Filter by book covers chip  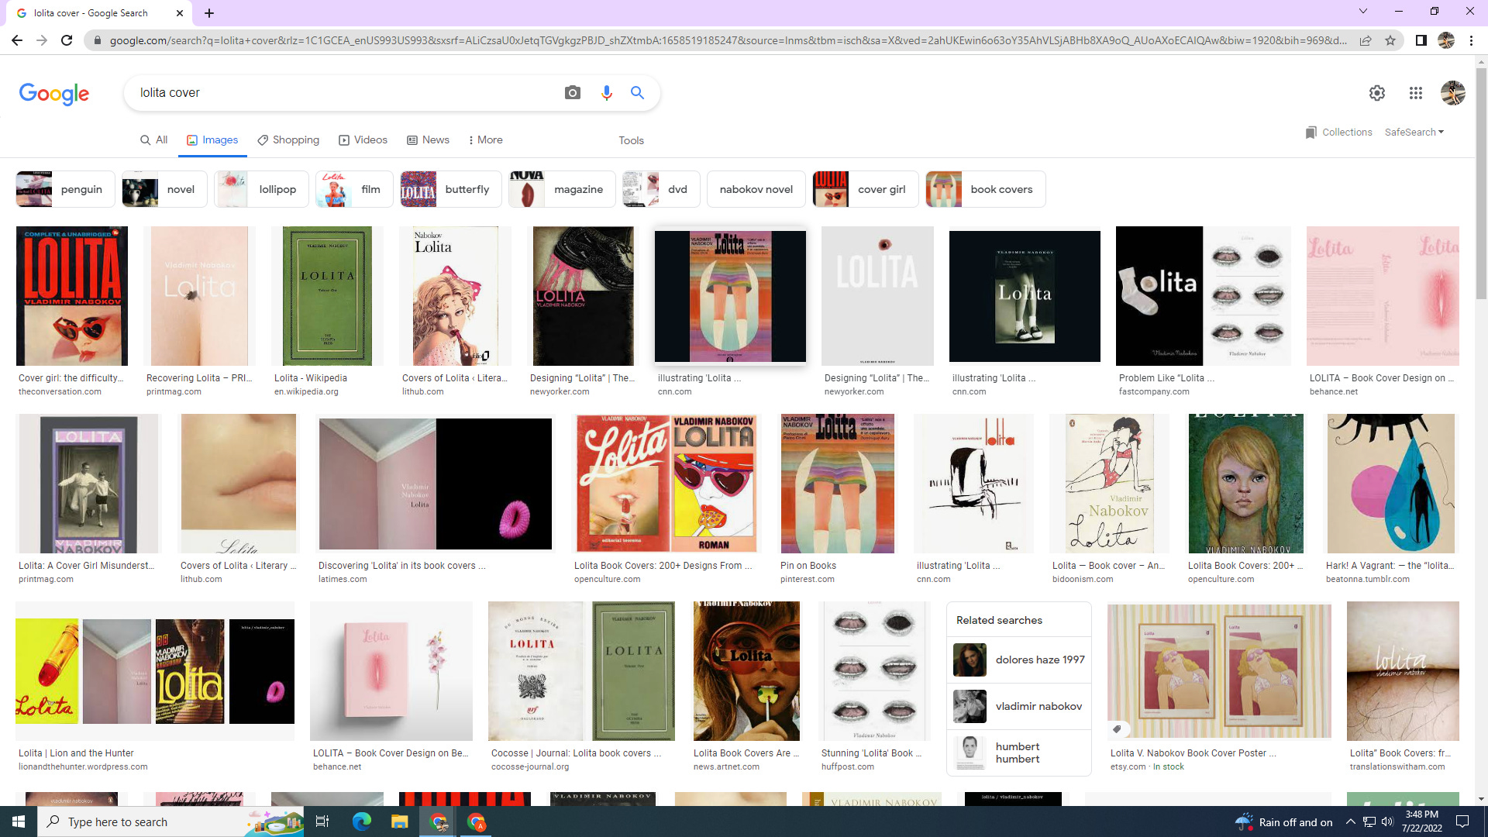[985, 189]
